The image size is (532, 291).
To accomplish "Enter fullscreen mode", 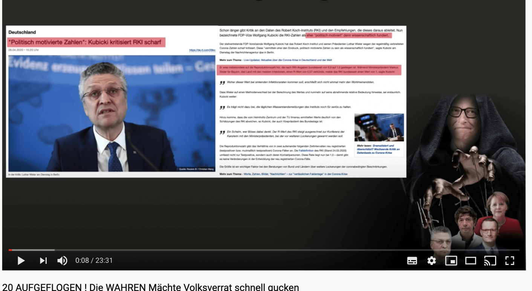I will (x=510, y=260).
